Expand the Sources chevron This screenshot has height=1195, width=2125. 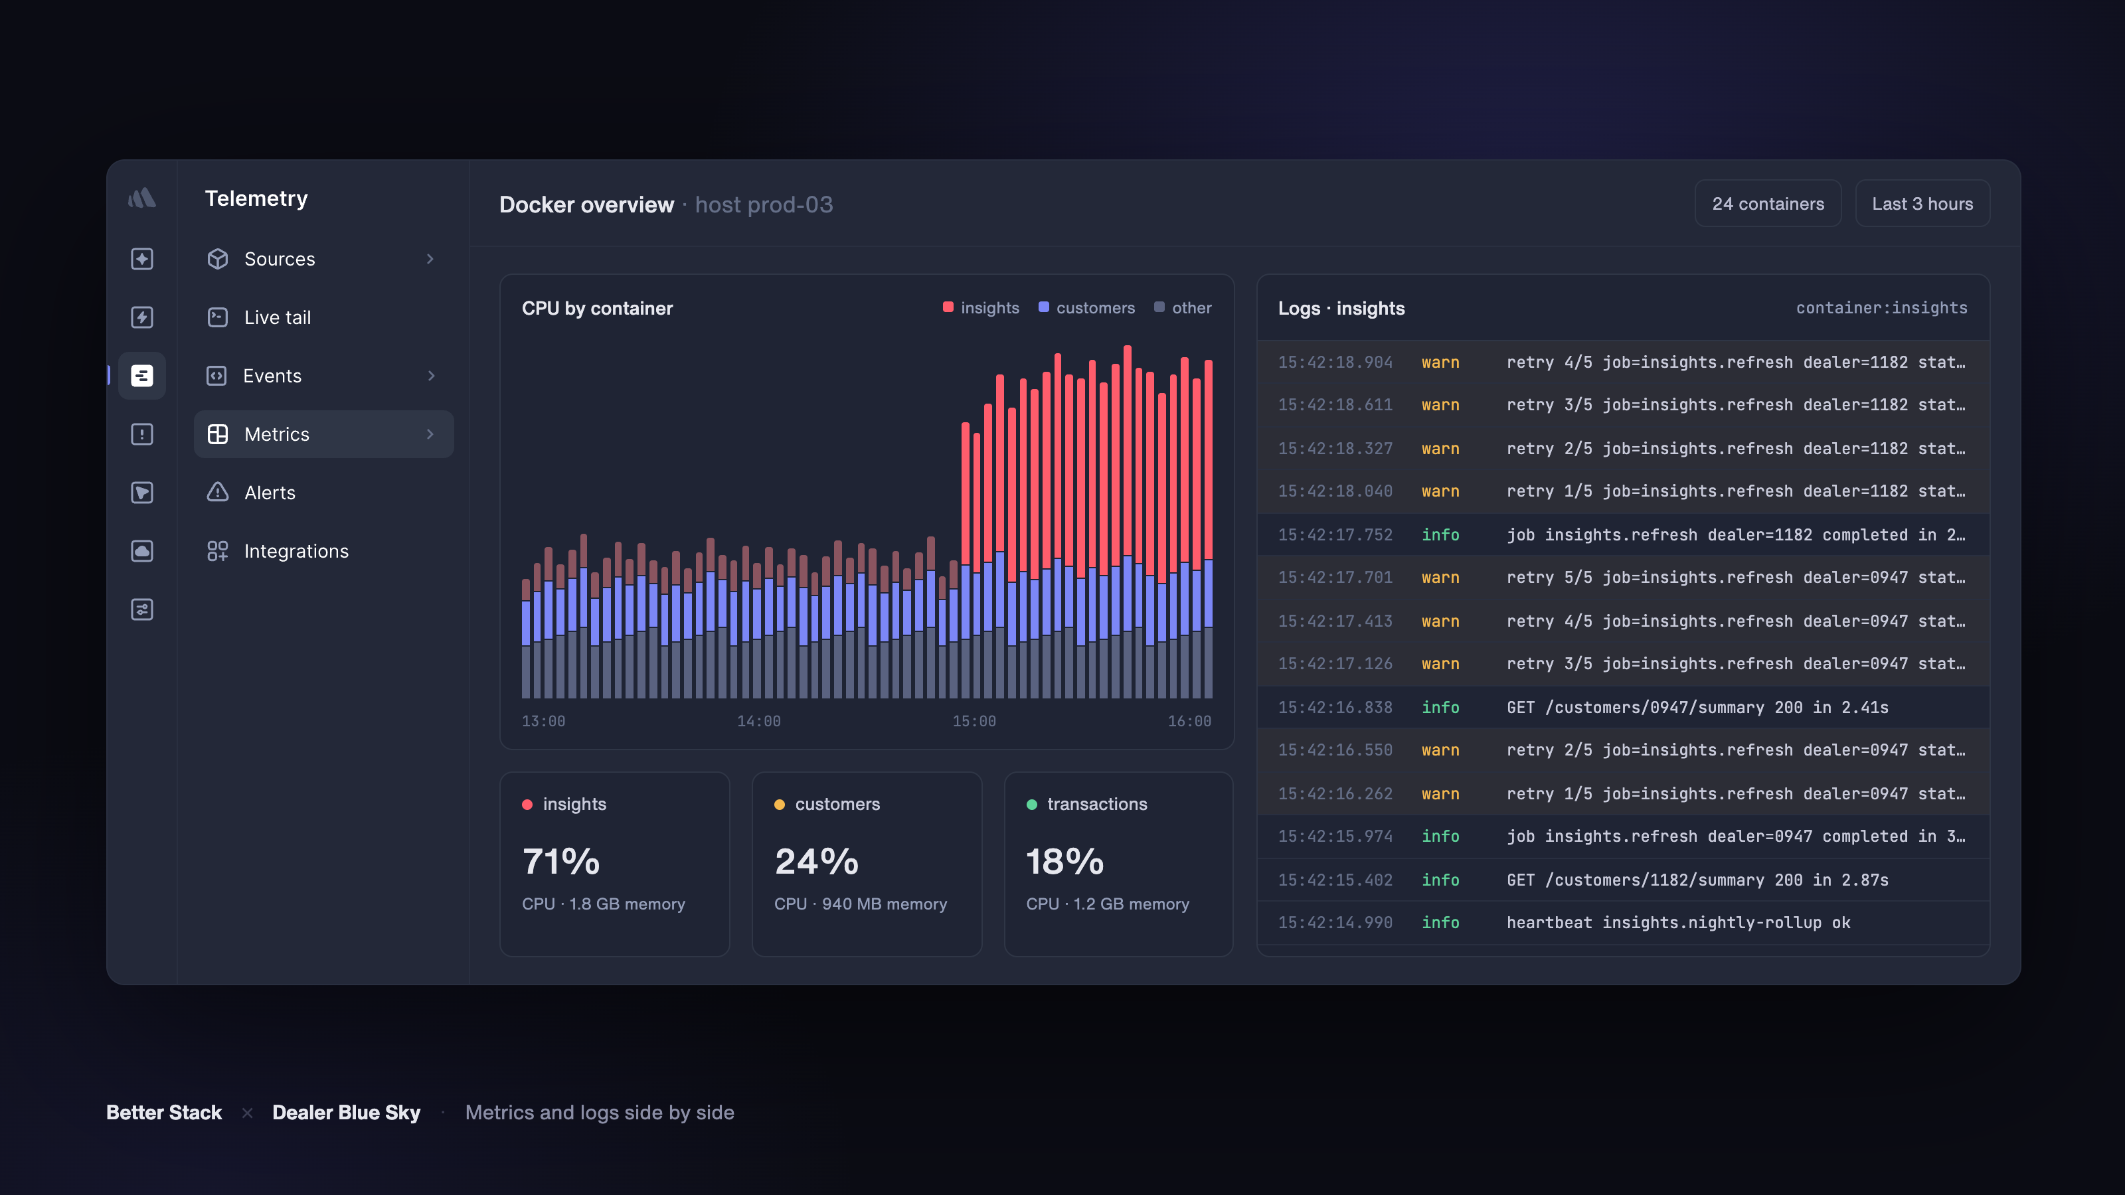[430, 259]
